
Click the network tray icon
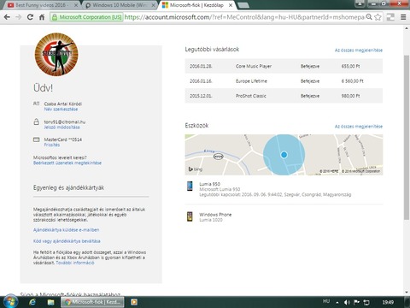click(366, 302)
